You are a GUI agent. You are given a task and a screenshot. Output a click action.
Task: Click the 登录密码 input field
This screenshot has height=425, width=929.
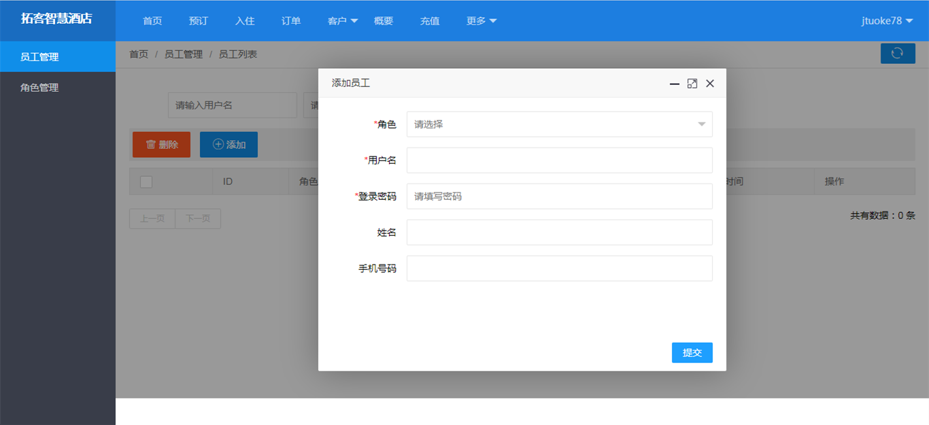point(560,197)
